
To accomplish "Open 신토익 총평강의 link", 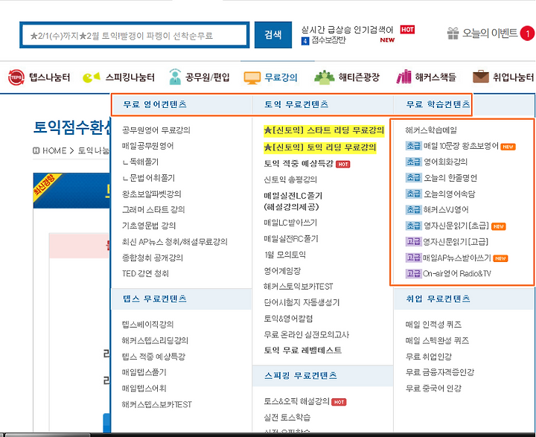I will point(290,179).
